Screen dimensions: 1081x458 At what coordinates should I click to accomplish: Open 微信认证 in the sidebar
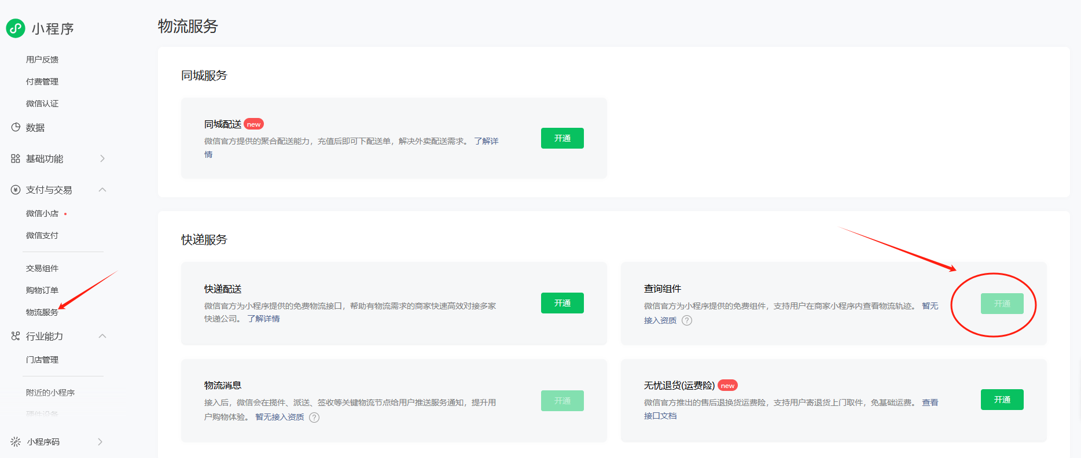point(42,104)
